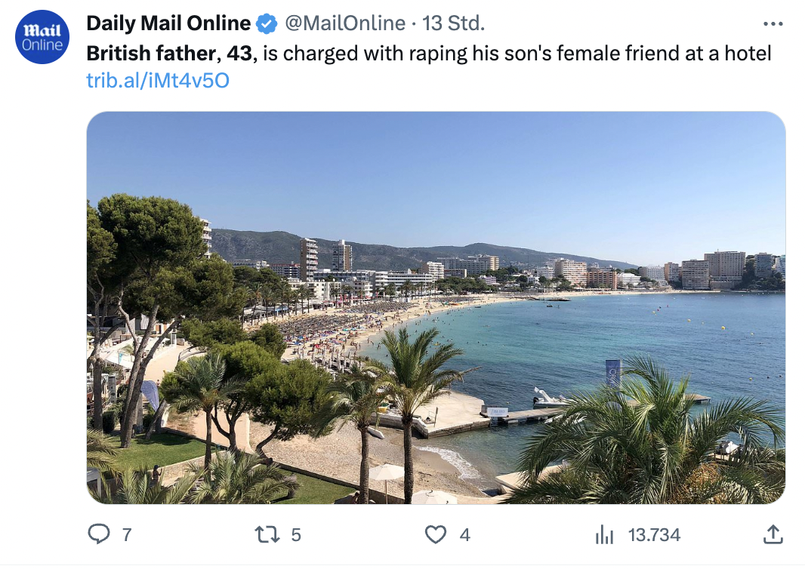Screen dimensions: 805x569
Task: Like the tweet with the heart icon
Action: (436, 534)
